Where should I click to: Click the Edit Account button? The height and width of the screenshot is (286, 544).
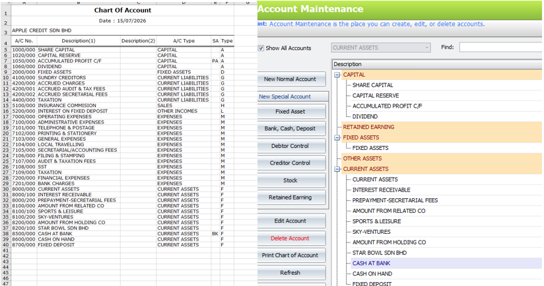point(290,221)
